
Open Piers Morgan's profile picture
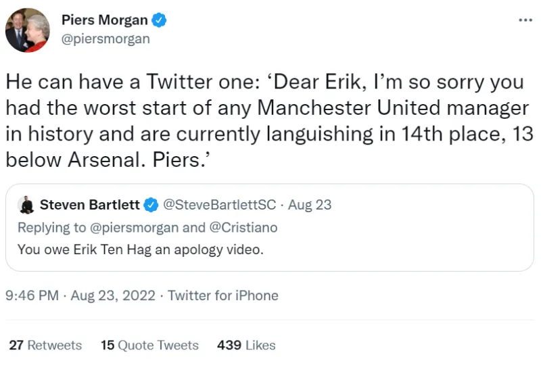click(x=27, y=30)
